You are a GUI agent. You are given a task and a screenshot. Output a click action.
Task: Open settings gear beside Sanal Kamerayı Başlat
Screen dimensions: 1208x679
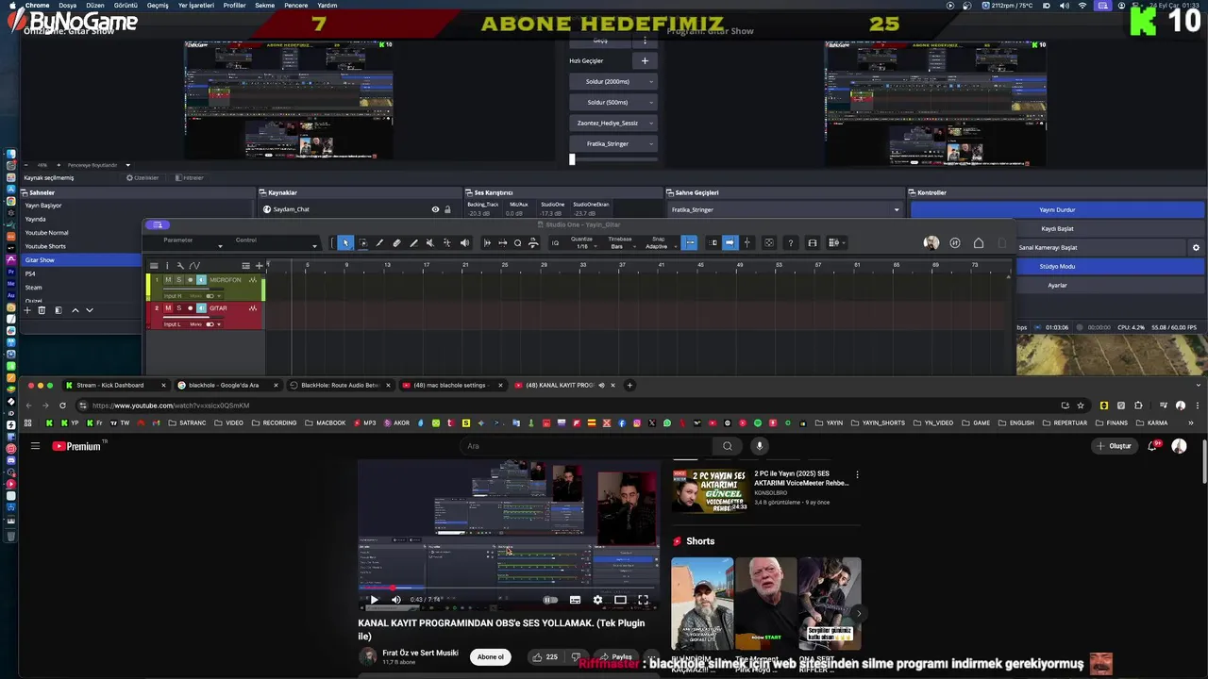point(1196,248)
